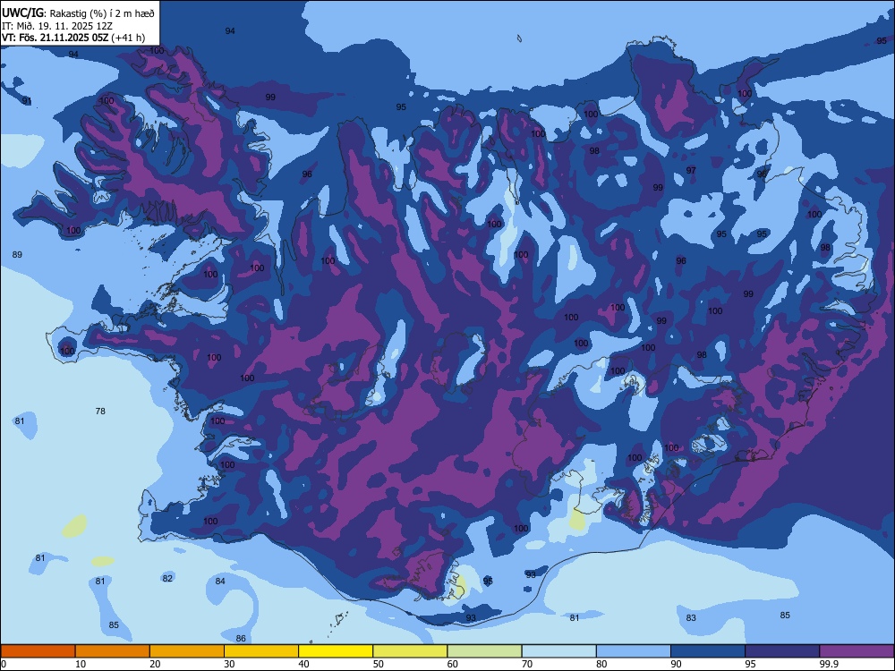Pick the pale yellow 50–60 legend swatch
The height and width of the screenshot is (671, 895).
411,651
